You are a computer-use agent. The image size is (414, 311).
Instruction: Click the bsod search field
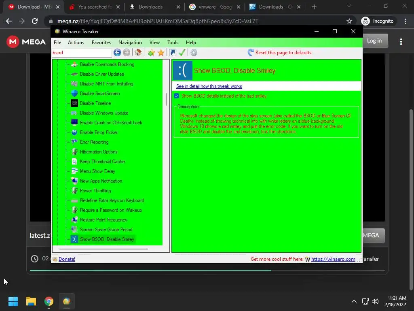[82, 53]
